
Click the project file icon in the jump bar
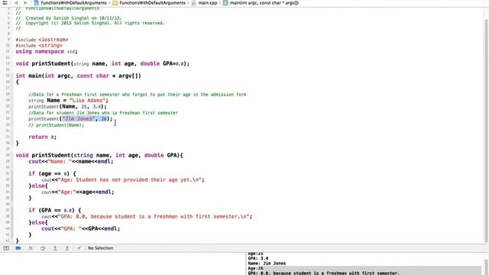click(37, 3)
